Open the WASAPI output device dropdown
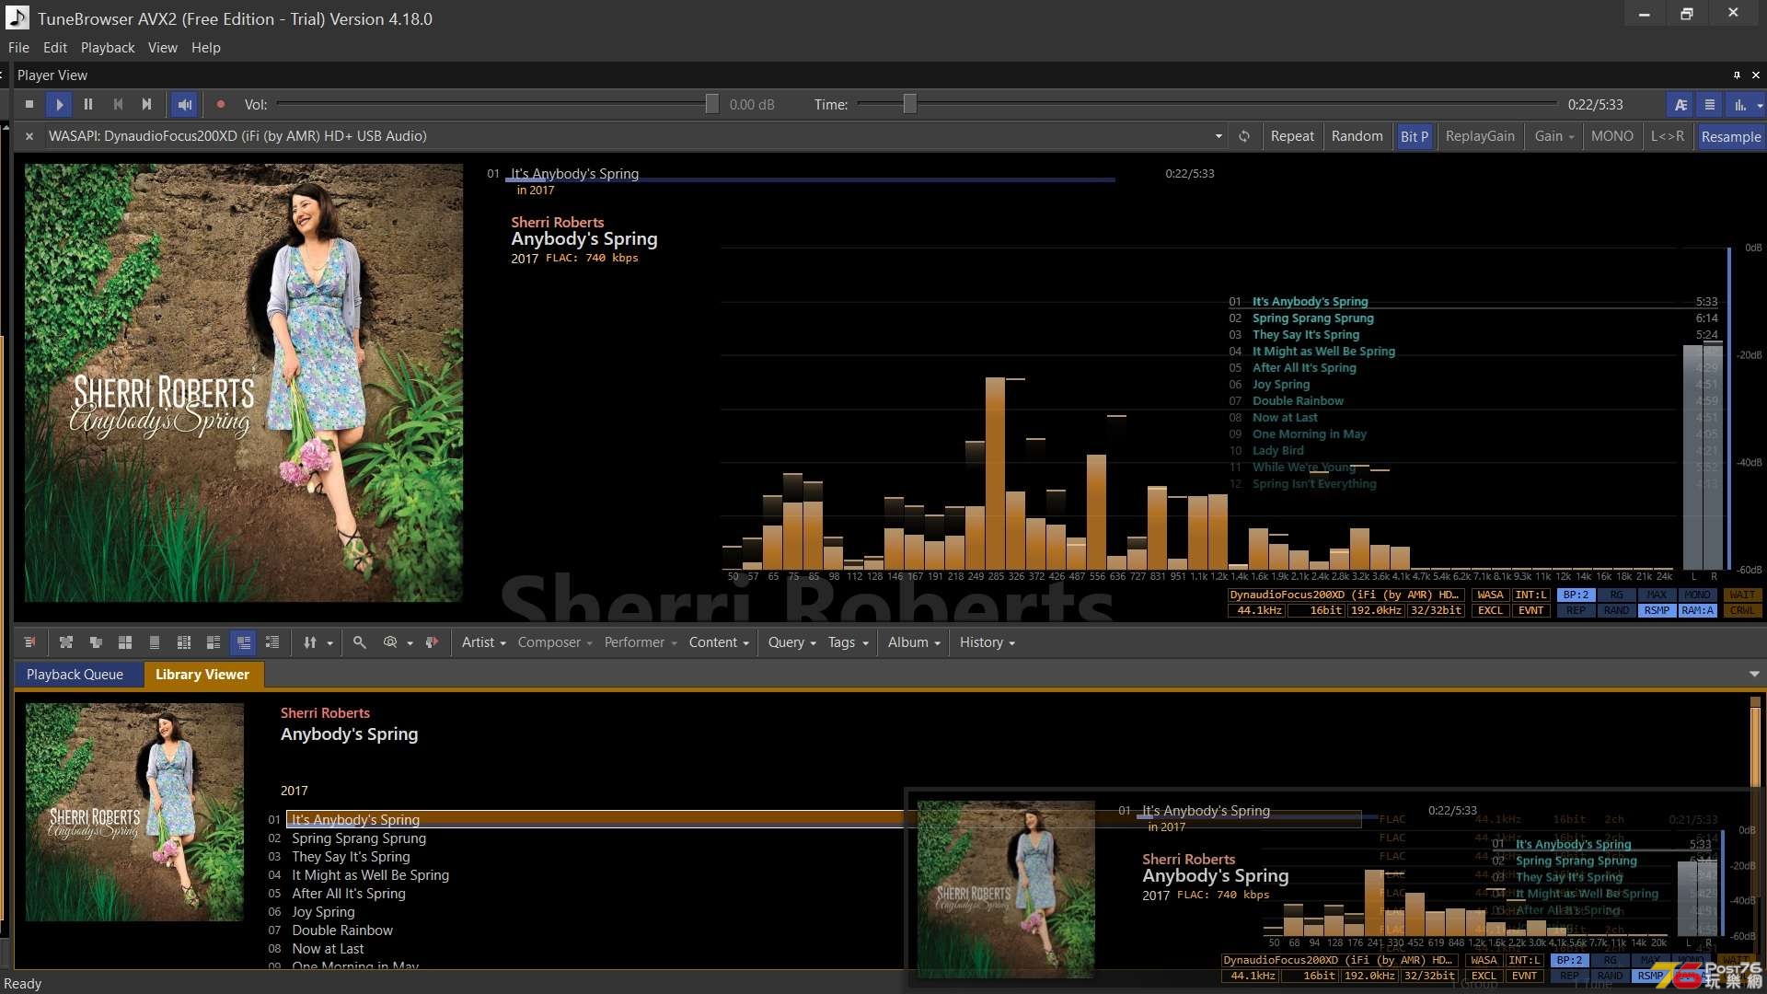Viewport: 1767px width, 994px height. point(1218,136)
